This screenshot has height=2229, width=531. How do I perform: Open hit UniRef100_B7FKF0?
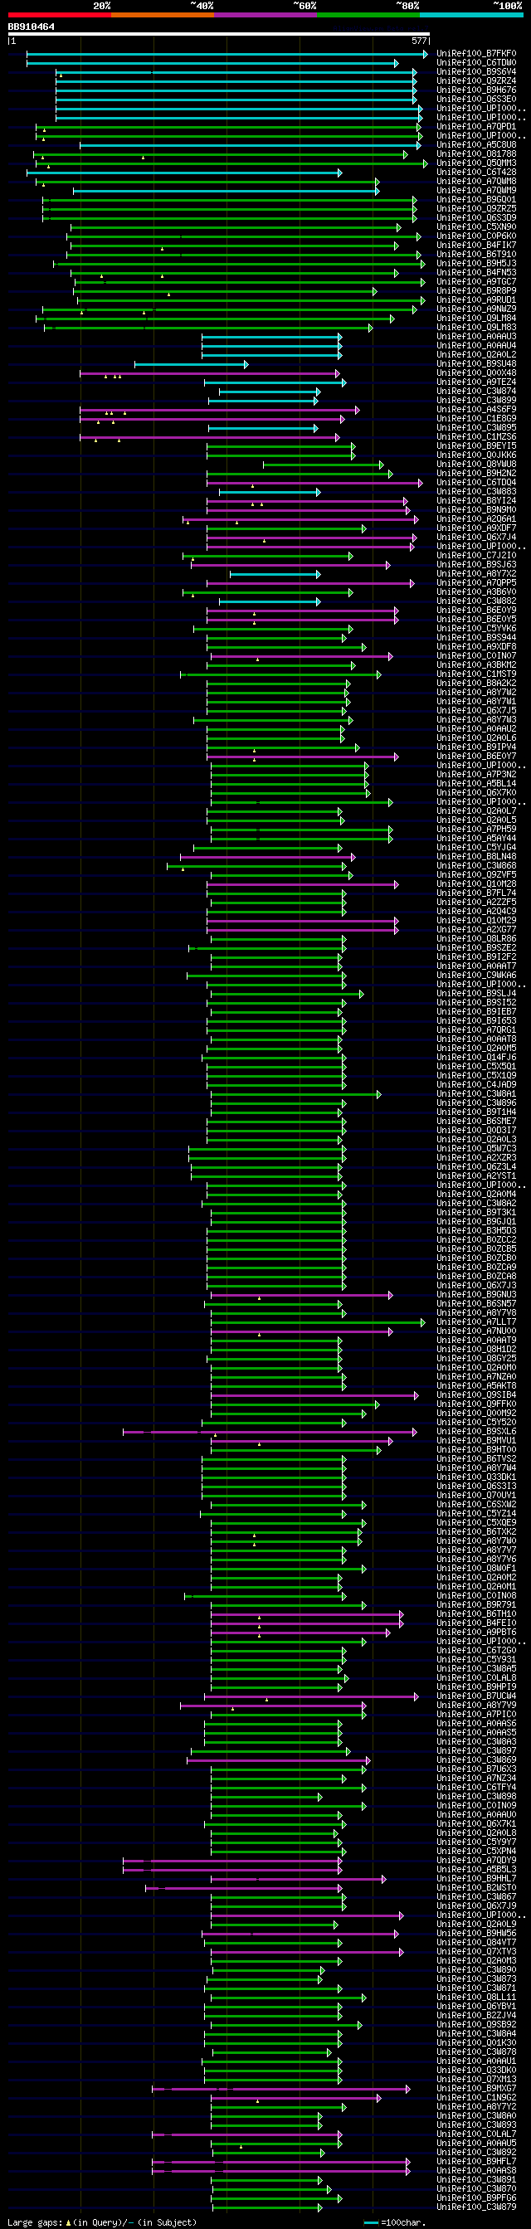[x=476, y=54]
